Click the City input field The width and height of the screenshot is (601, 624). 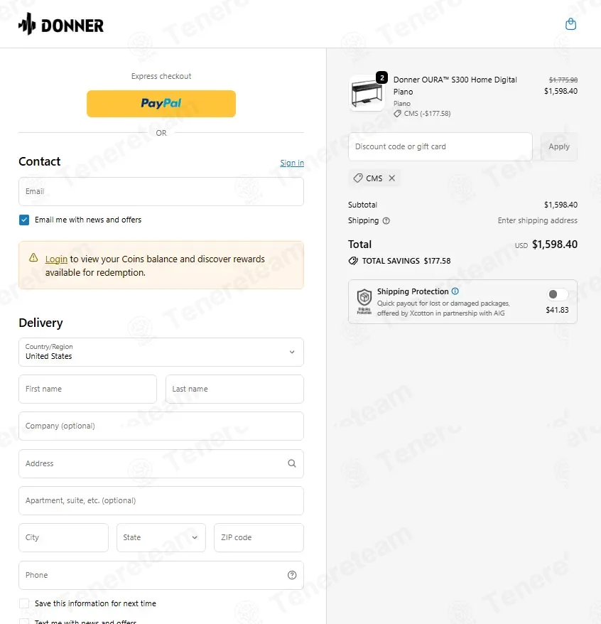tap(64, 537)
